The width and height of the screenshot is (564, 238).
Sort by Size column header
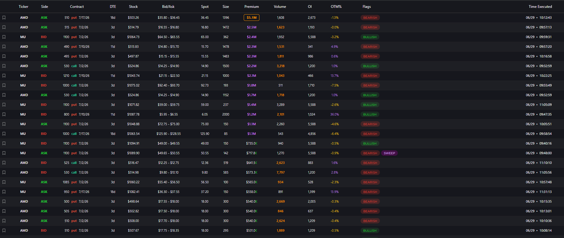pos(226,7)
